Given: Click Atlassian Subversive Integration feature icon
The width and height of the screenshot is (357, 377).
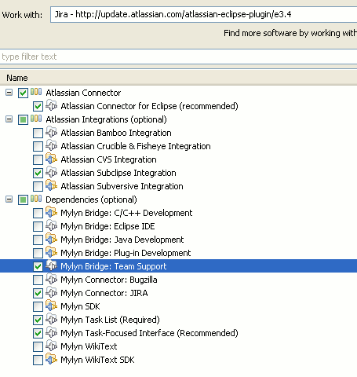Looking at the screenshot, I should pyautogui.click(x=52, y=185).
